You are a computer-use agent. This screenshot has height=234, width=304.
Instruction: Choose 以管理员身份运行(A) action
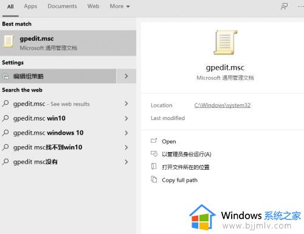187,155
